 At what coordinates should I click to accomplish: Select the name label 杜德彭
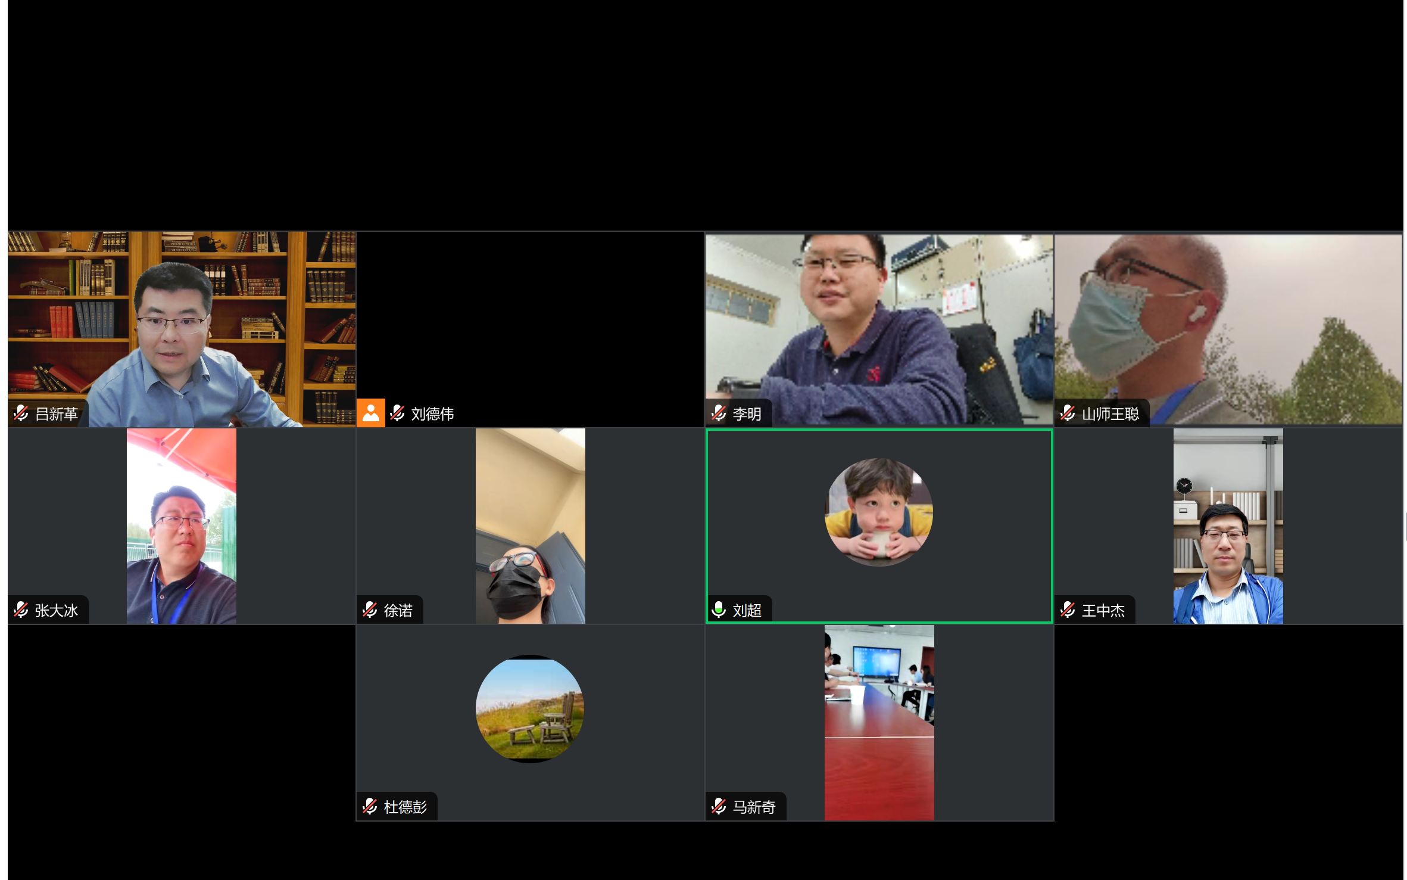click(x=405, y=807)
